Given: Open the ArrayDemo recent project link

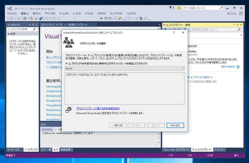Looking at the screenshot, I should tap(53, 119).
